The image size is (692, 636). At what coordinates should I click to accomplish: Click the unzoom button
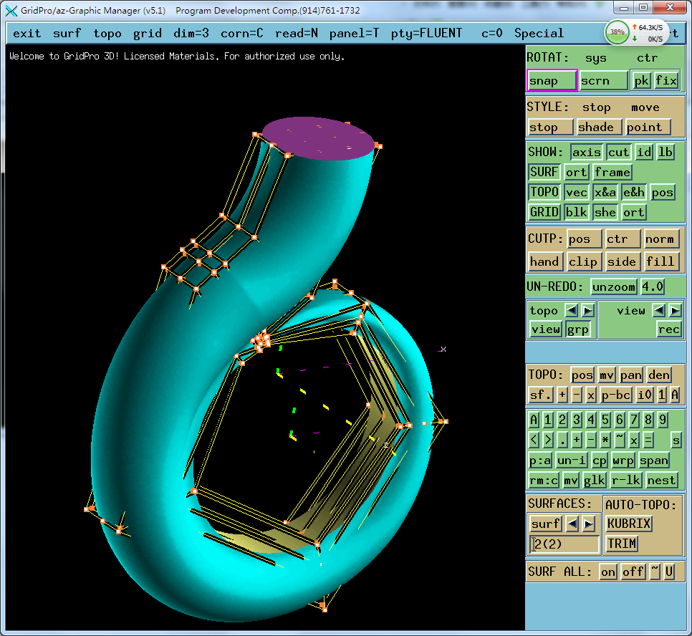(x=614, y=286)
